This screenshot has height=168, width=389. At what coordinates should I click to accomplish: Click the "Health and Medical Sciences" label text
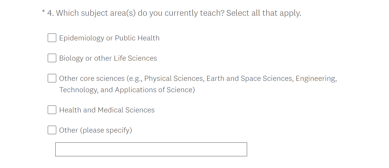click(107, 110)
